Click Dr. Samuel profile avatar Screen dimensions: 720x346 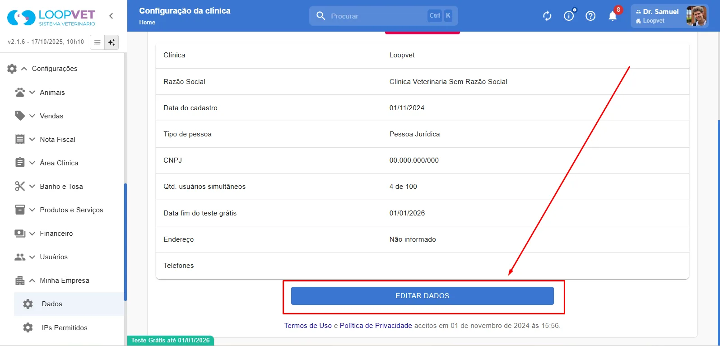(696, 16)
